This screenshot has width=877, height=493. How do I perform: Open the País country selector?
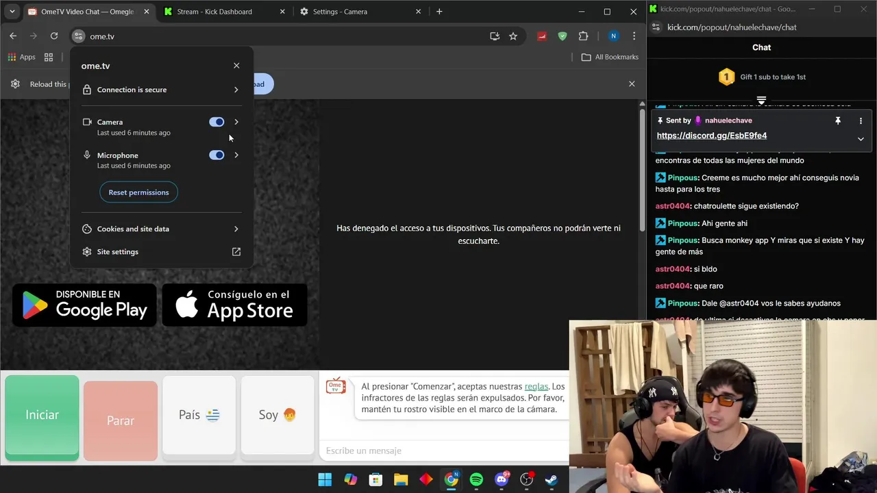tap(199, 415)
